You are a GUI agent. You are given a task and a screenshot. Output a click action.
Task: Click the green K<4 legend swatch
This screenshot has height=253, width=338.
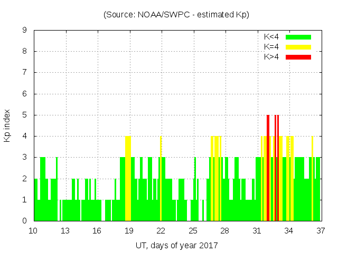pos(298,37)
